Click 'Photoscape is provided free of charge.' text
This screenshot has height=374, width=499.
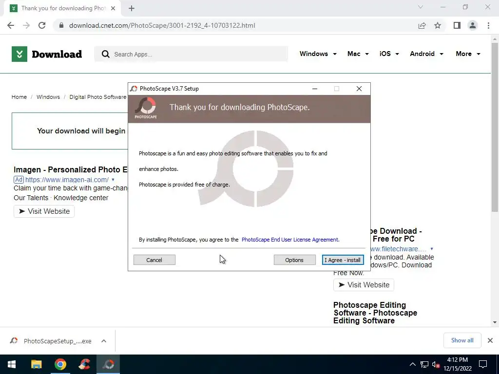pos(184,185)
